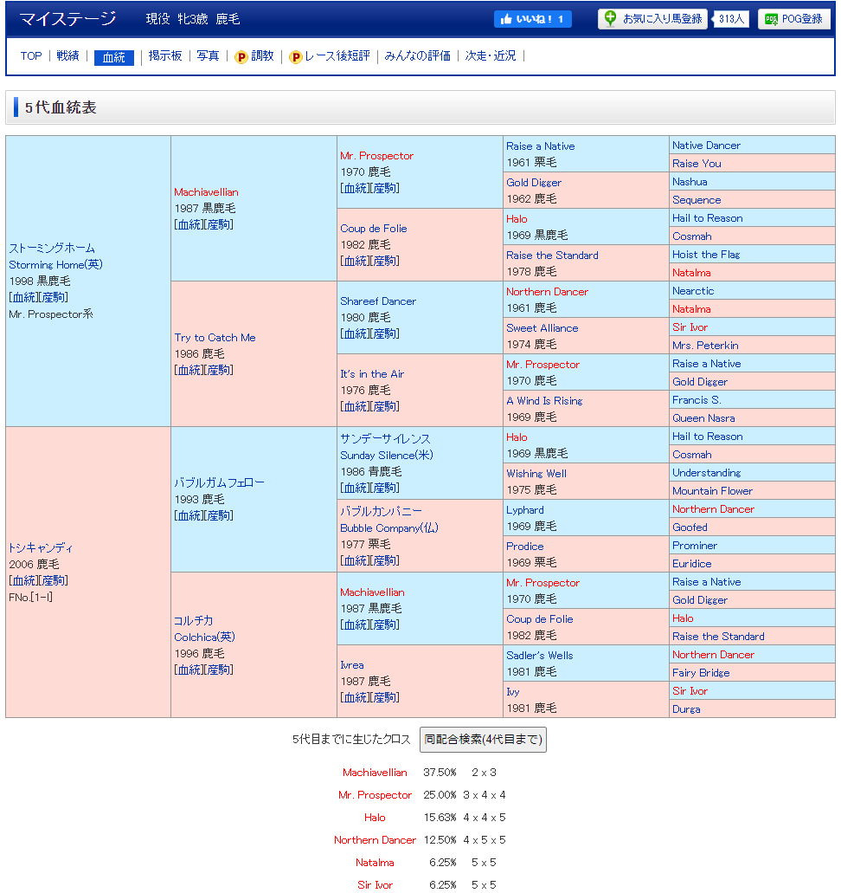Open the Native Dancer link

point(706,146)
